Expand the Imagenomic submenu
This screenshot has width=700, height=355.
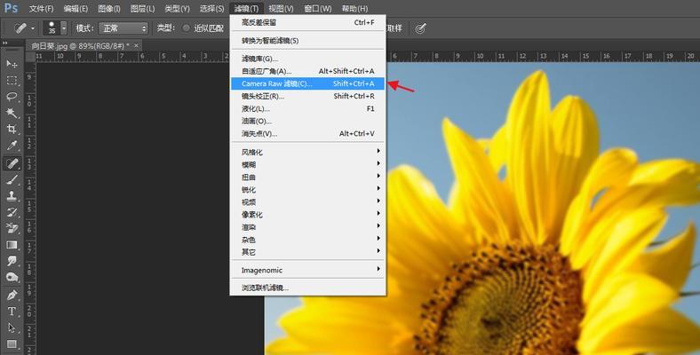tap(307, 271)
